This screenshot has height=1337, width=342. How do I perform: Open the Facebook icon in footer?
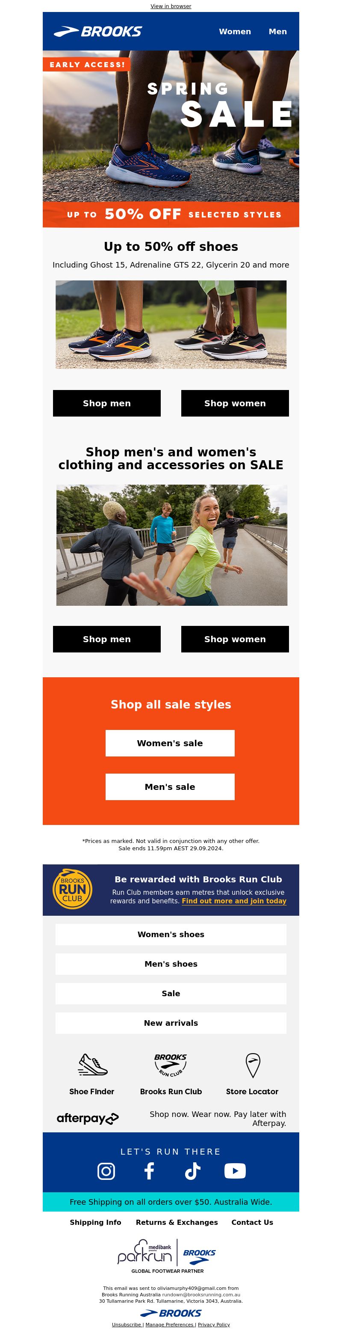pyautogui.click(x=149, y=1171)
